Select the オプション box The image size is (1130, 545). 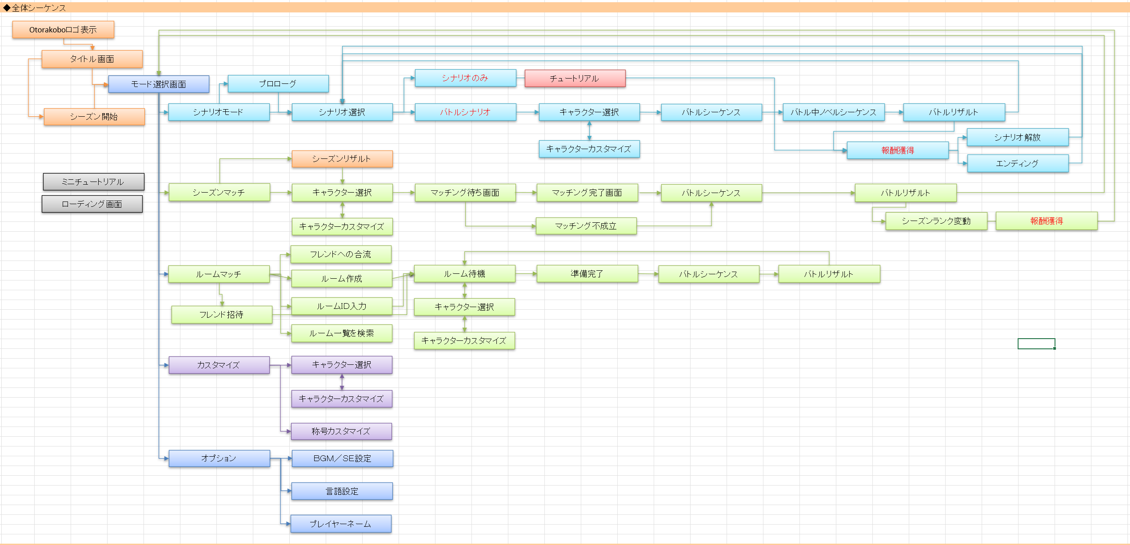(219, 458)
